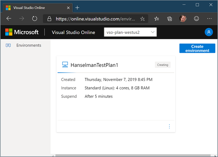Open the environment card more options dots
This screenshot has height=157, width=218.
coord(169,126)
